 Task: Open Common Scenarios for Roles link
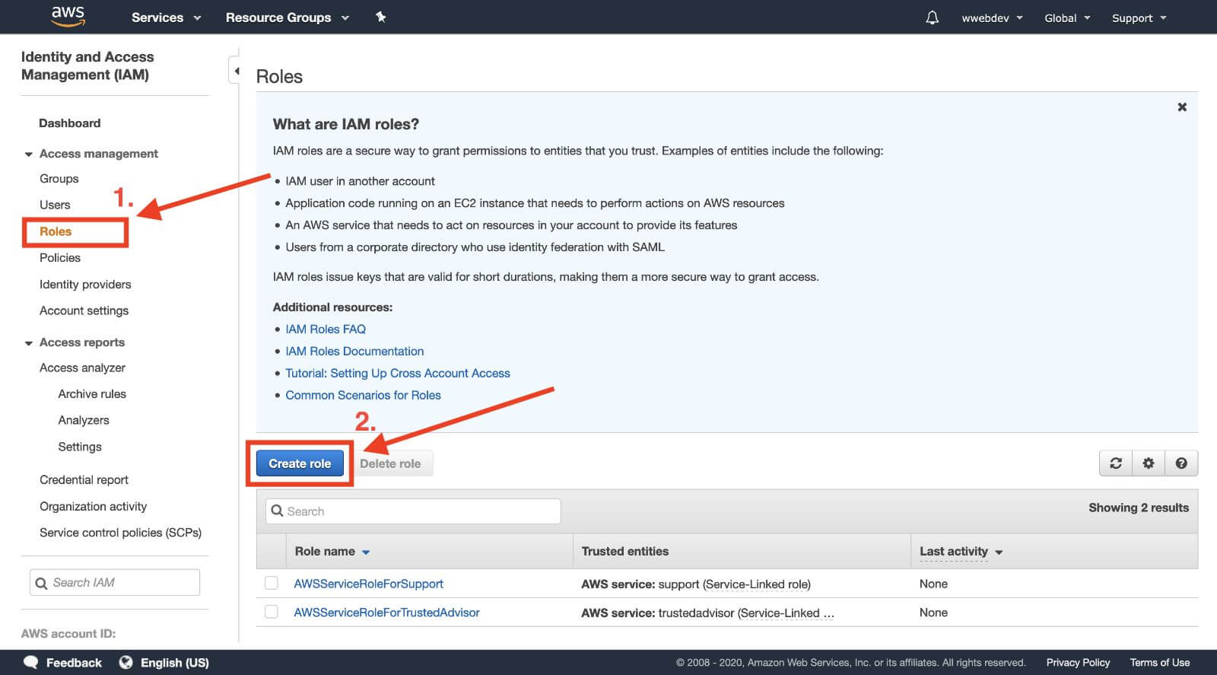click(363, 396)
